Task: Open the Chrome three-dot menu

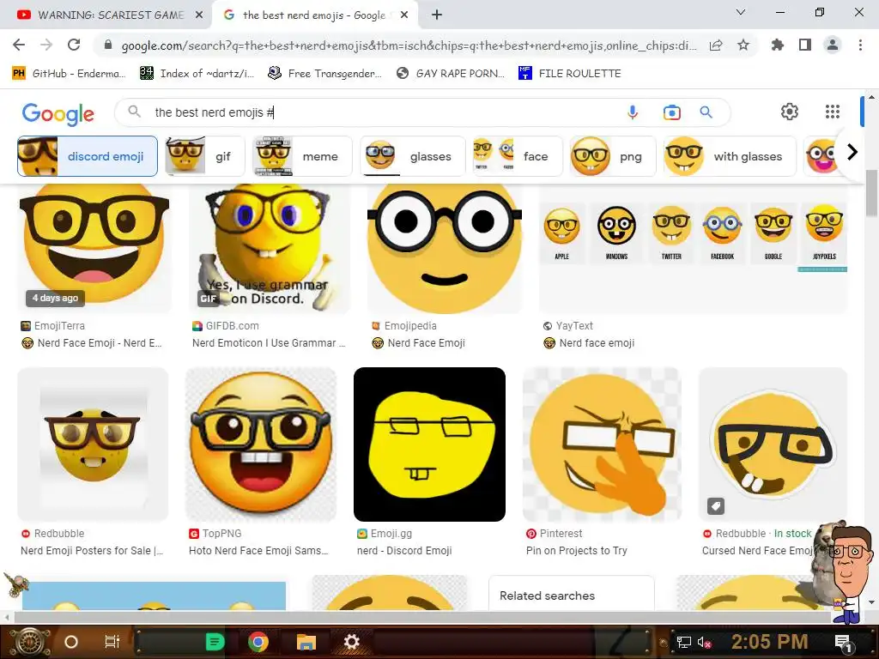Action: [x=860, y=45]
